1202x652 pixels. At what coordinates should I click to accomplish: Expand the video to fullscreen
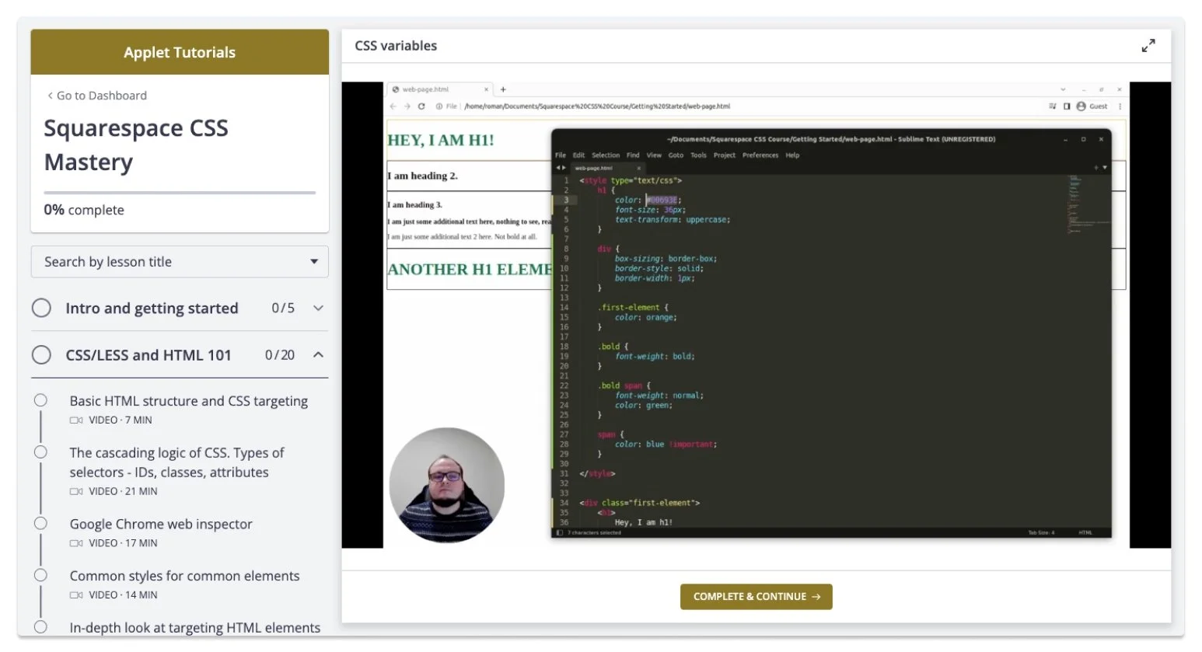[1149, 45]
